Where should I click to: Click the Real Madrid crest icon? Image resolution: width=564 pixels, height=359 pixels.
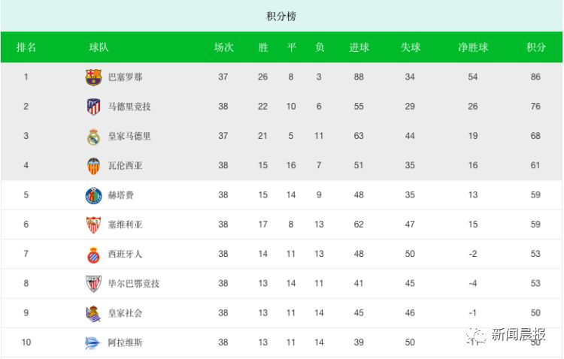93,137
